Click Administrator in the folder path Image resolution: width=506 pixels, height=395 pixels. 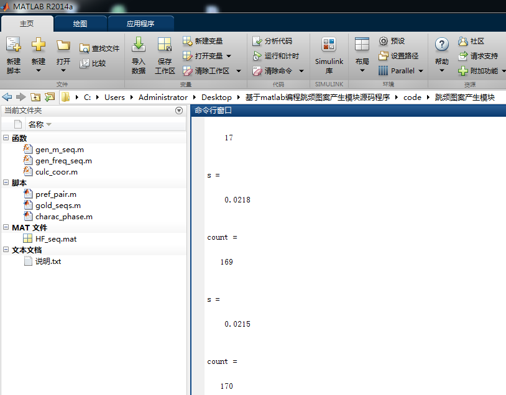click(x=163, y=97)
